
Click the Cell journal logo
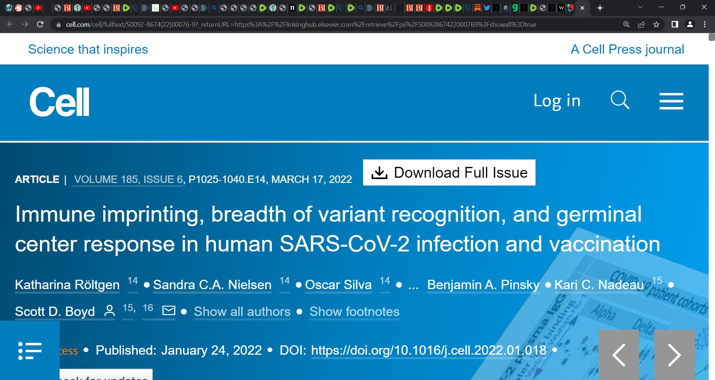click(x=60, y=102)
